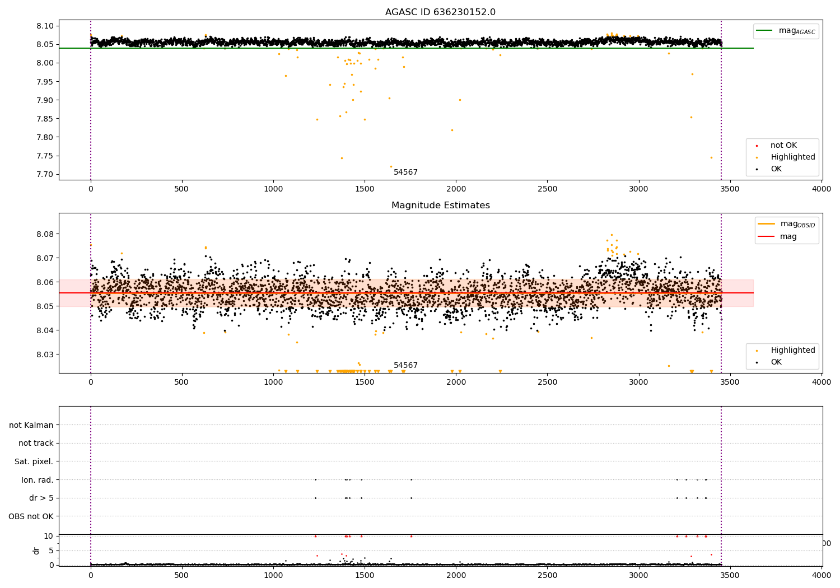The width and height of the screenshot is (840, 588).
Task: Click the 'OBS not OK' row label
Action: coord(31,516)
